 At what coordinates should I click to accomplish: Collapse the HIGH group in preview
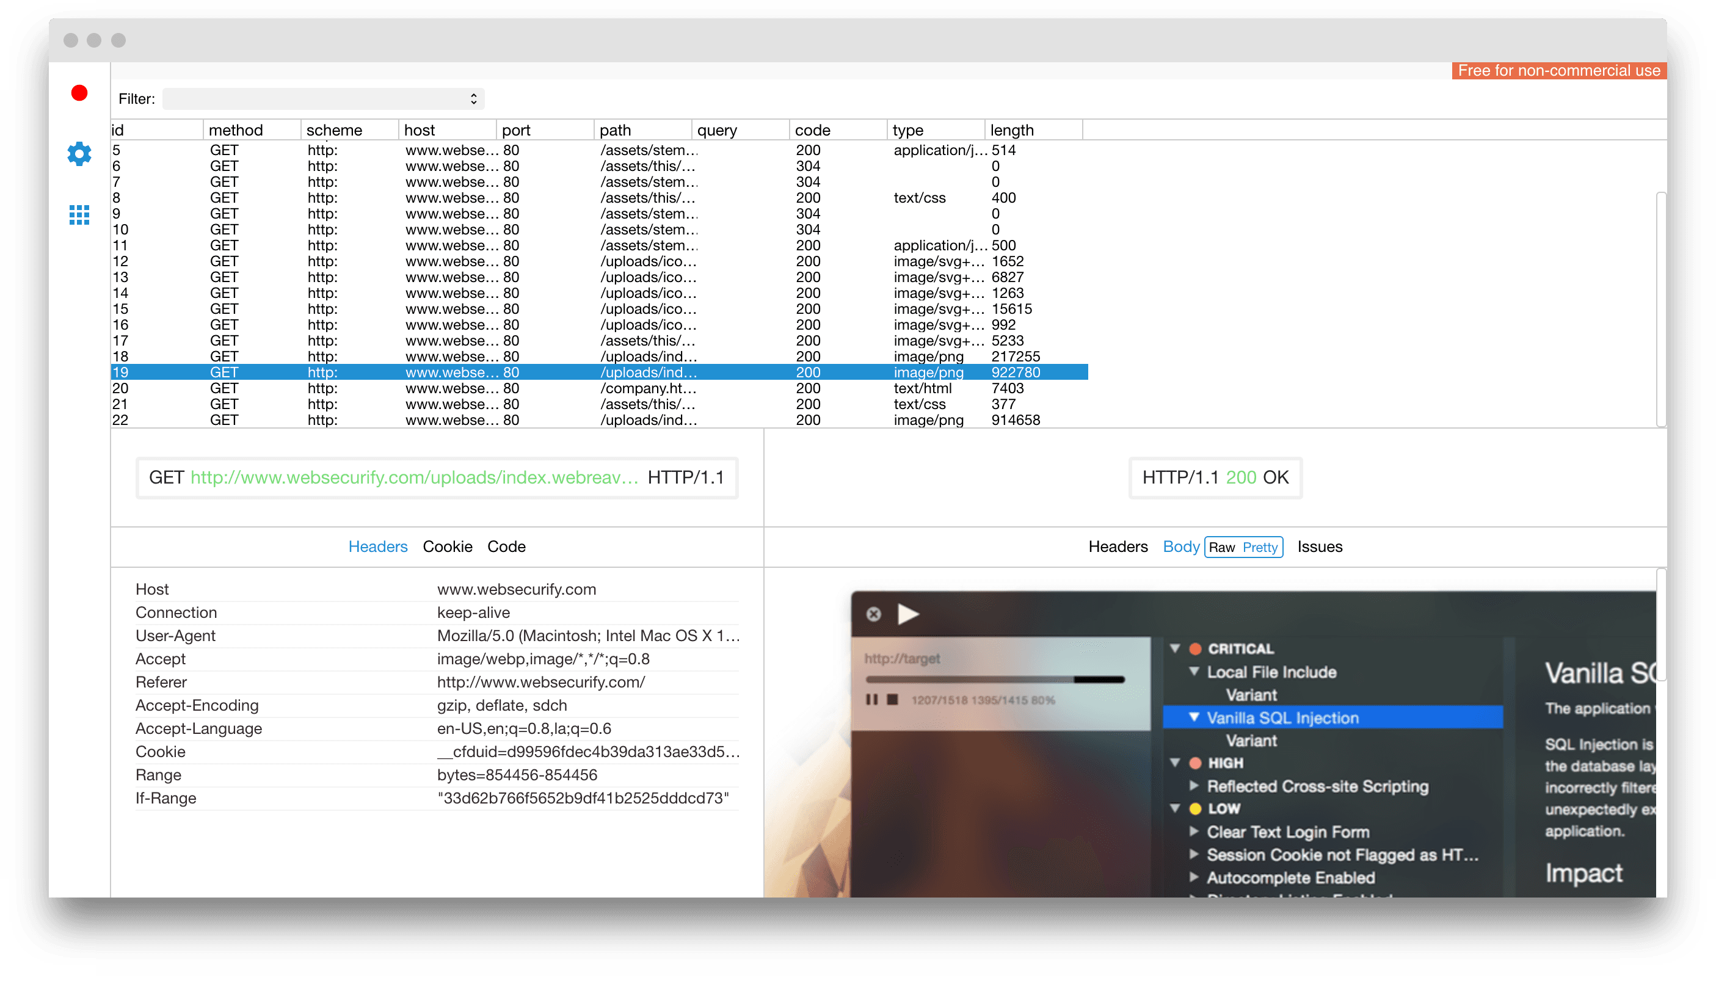click(x=1174, y=763)
